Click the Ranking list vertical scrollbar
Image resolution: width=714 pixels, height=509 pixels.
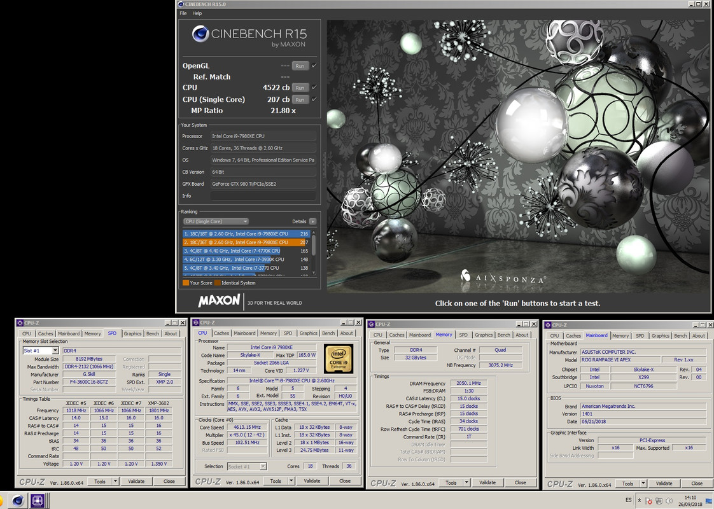click(x=313, y=252)
